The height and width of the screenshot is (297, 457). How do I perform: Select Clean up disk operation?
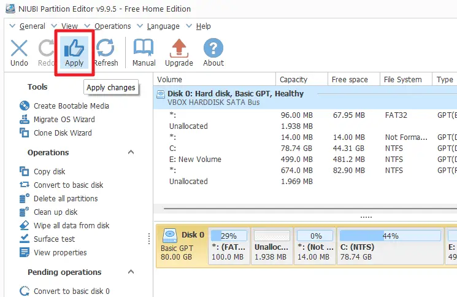(56, 212)
